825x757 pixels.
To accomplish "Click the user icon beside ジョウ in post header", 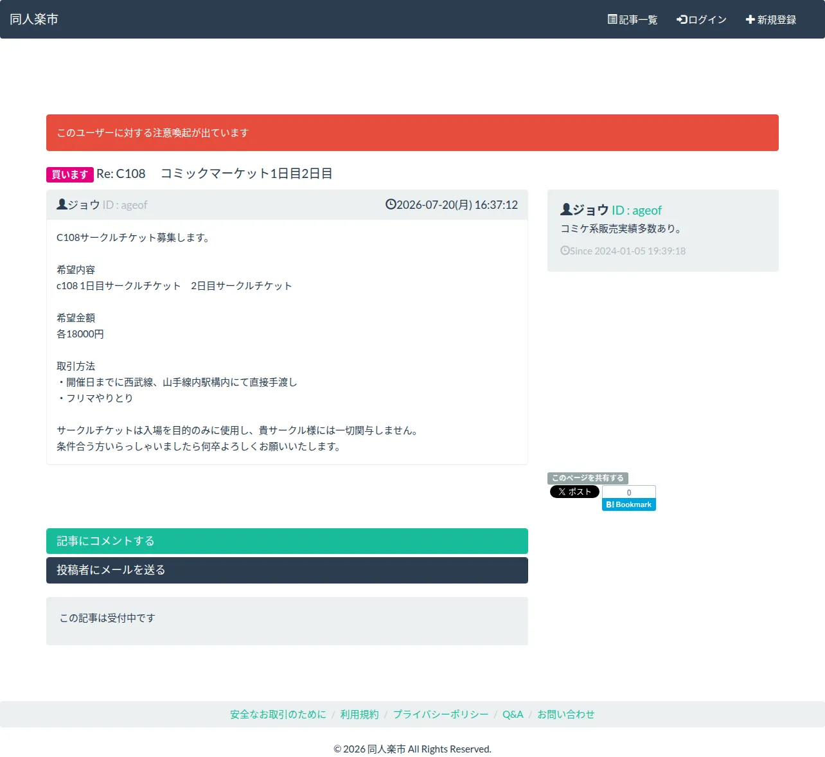I will pos(62,204).
